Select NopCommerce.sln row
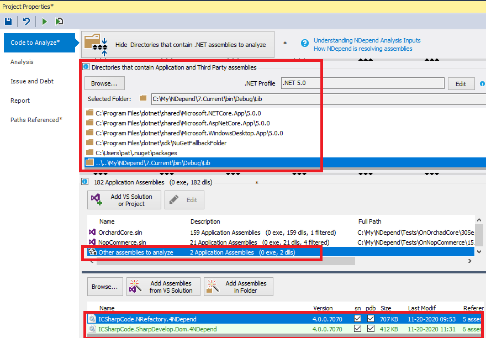This screenshot has width=486, height=338. 281,242
